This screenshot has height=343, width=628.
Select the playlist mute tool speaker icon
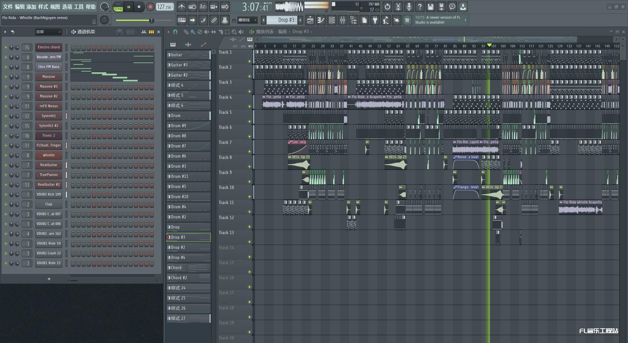(206, 32)
